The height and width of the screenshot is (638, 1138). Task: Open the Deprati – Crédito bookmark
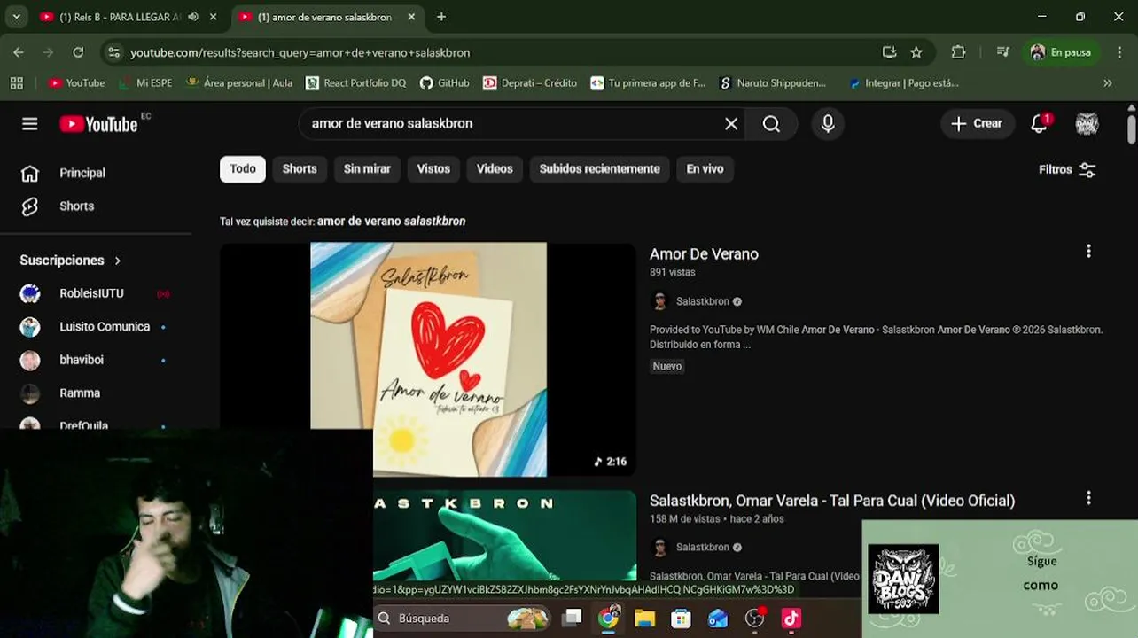(x=530, y=83)
